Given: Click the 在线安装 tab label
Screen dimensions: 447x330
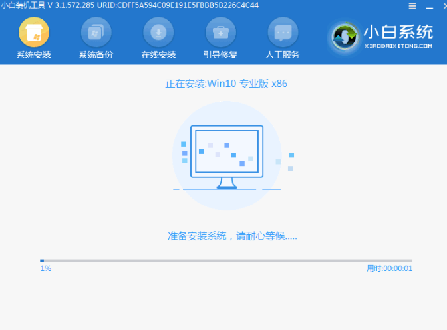Looking at the screenshot, I should tap(158, 54).
